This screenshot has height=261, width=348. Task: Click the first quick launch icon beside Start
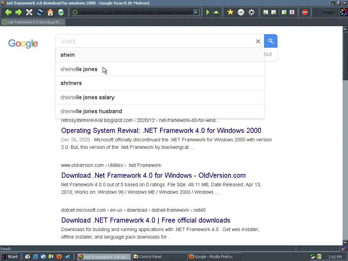(x=28, y=257)
